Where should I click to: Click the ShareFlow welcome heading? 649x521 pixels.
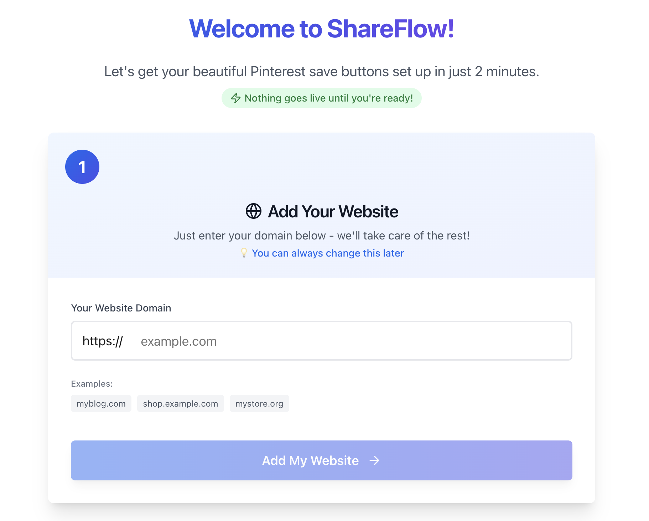click(322, 29)
